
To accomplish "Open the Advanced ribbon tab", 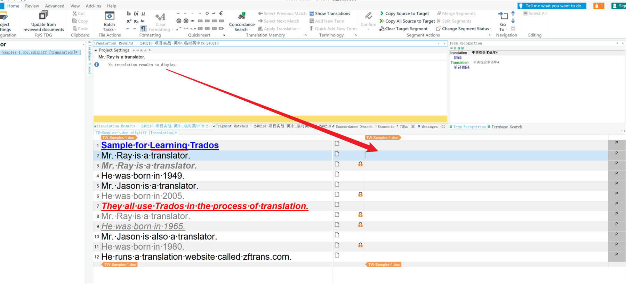I will 55,6.
